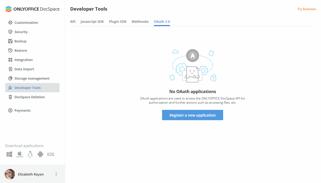Go to the Payments section
Viewport: 321px width, 183px height.
pyautogui.click(x=32, y=110)
